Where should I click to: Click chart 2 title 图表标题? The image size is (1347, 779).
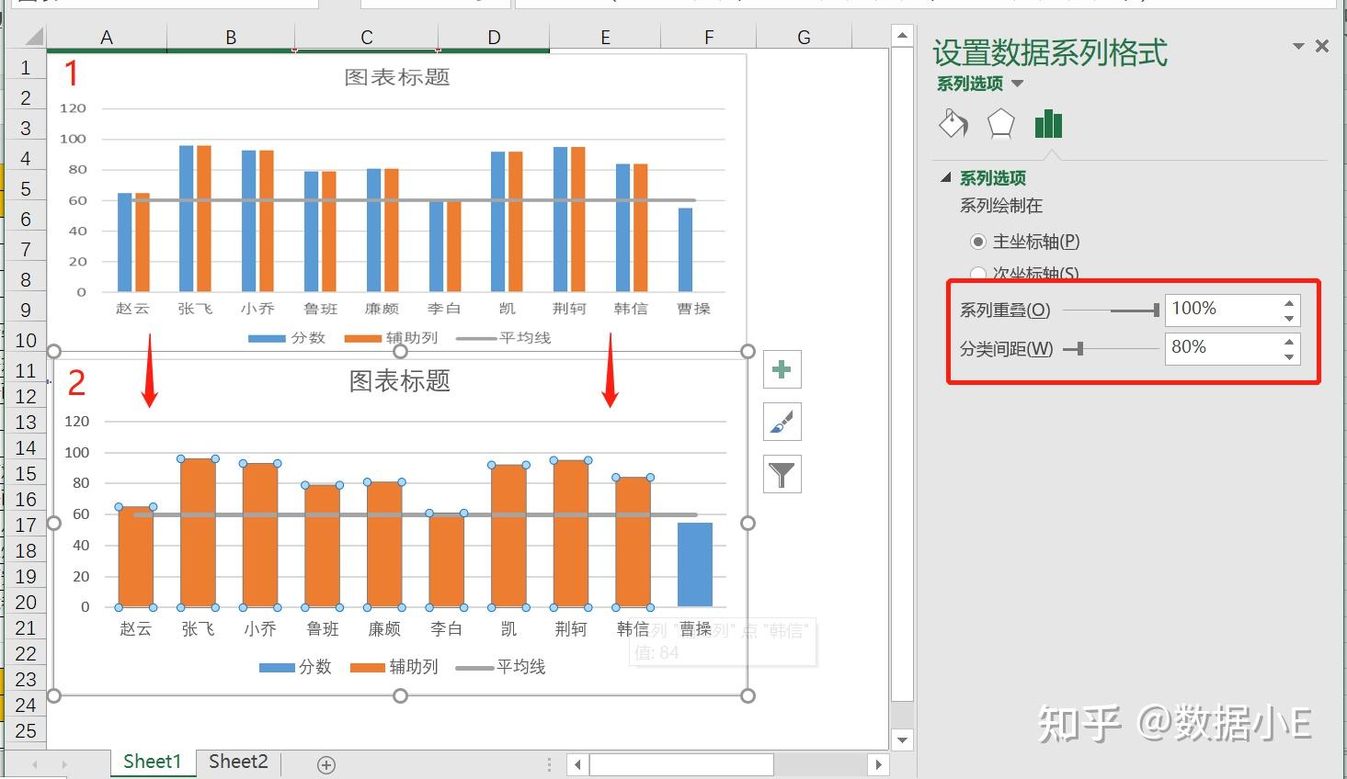click(400, 381)
